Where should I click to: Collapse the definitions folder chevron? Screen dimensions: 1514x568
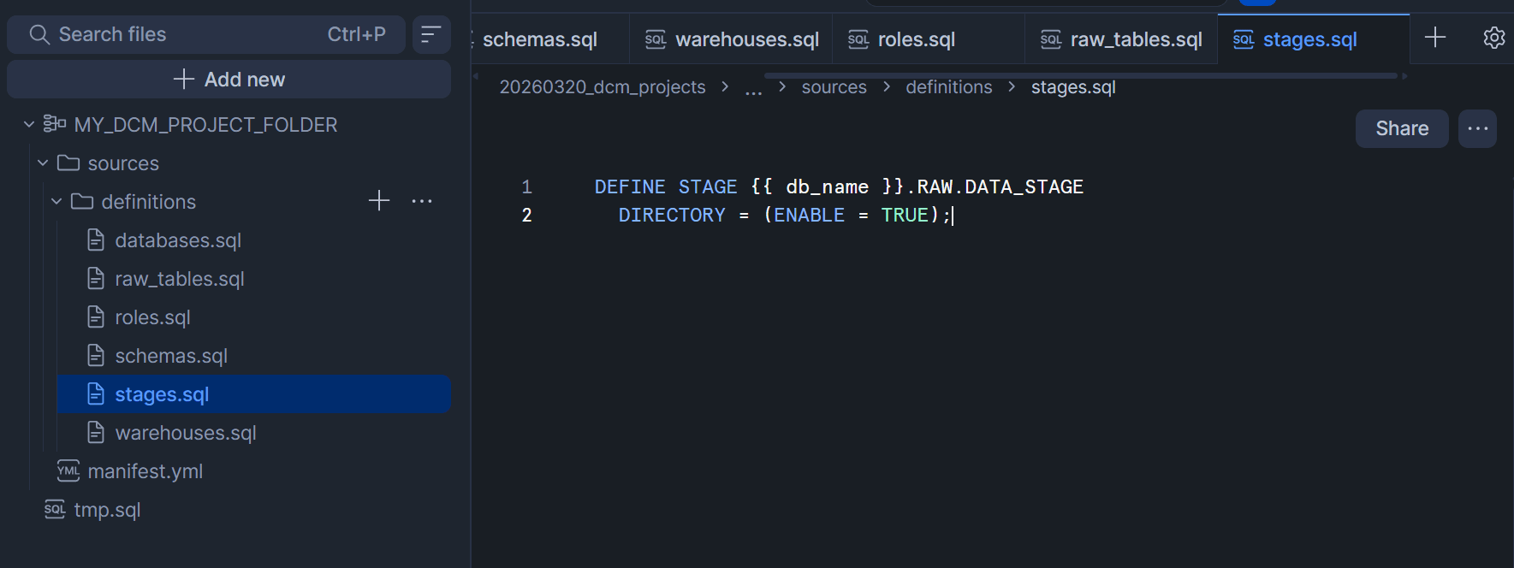coord(56,202)
